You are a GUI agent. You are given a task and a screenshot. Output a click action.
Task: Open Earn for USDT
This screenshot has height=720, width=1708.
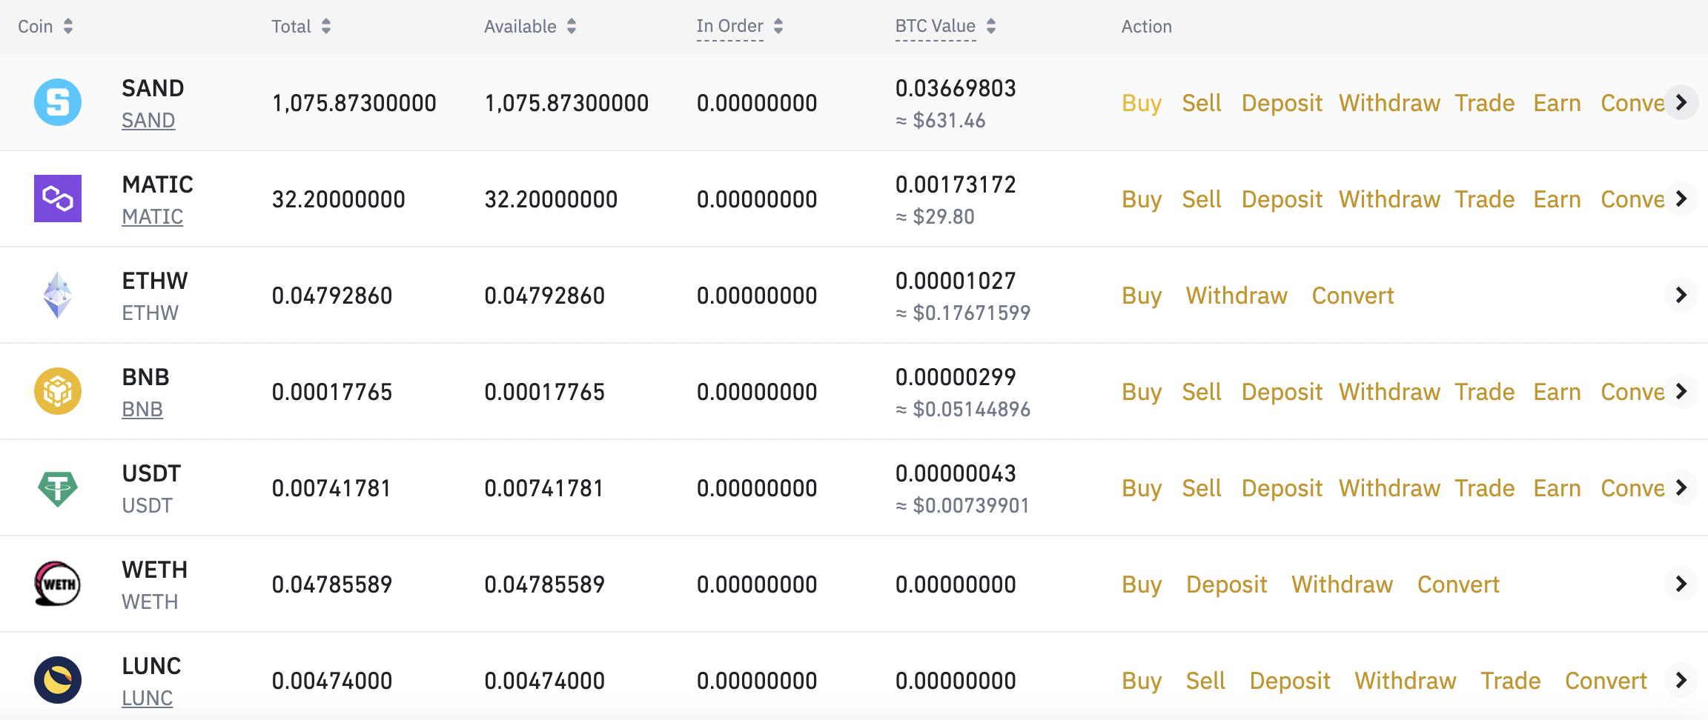tap(1557, 488)
